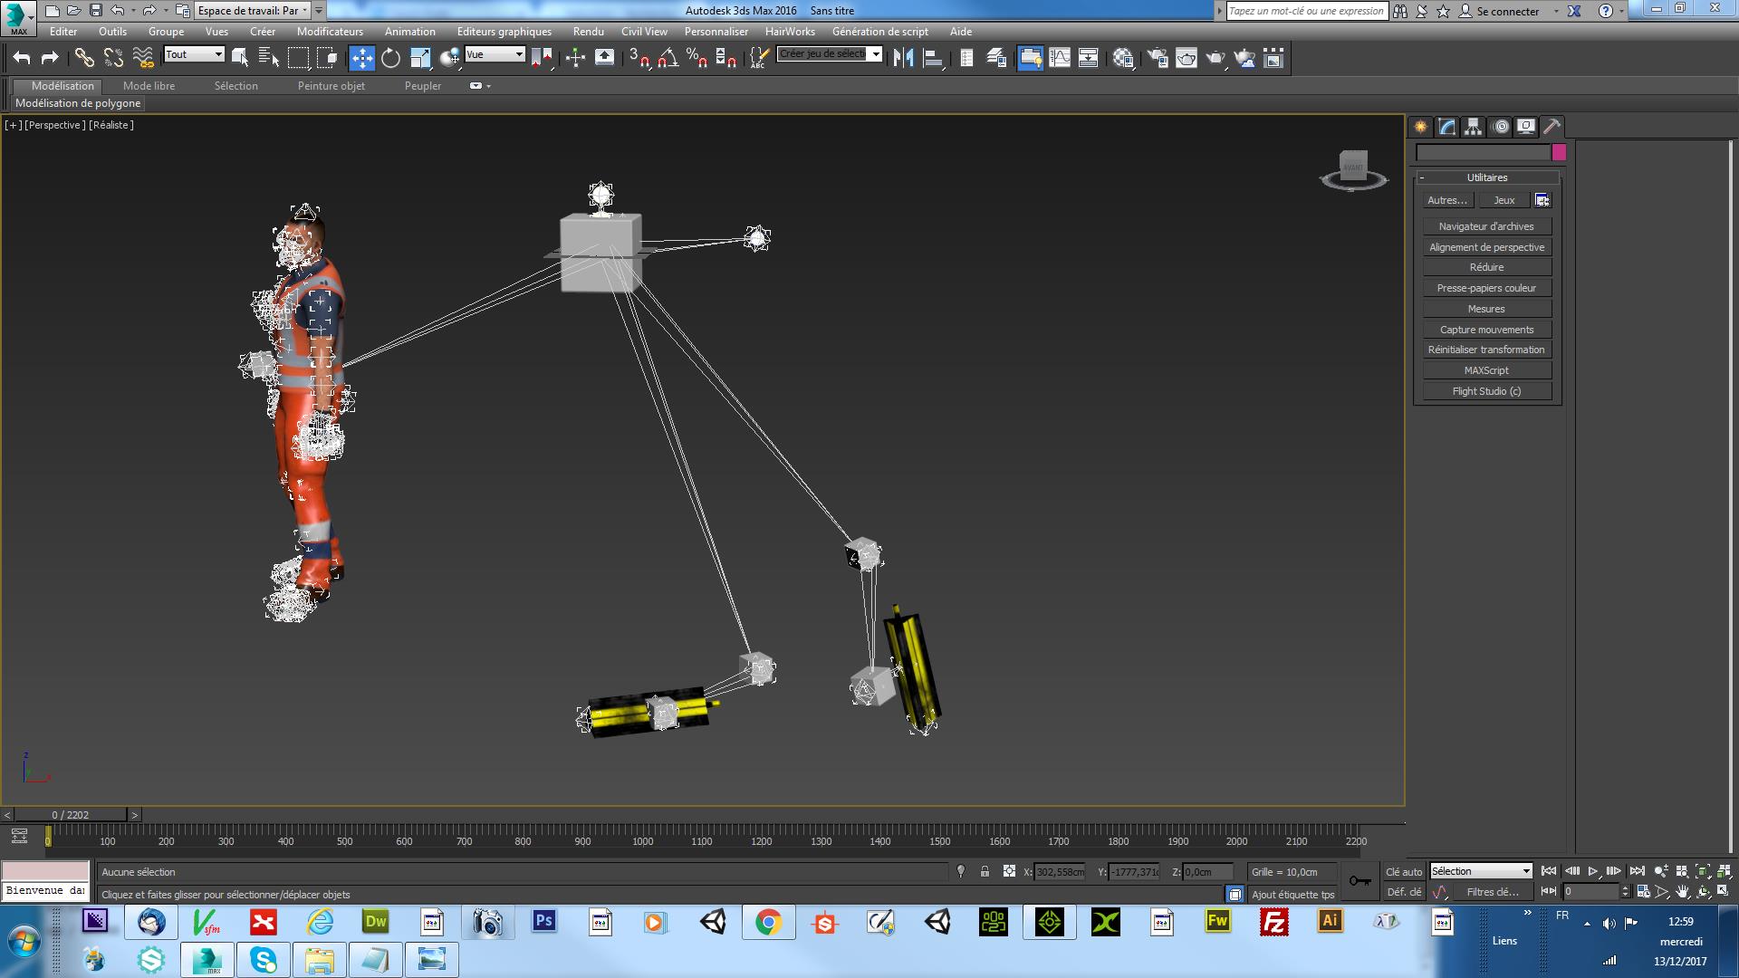This screenshot has height=978, width=1739.
Task: Open the Sélection key filter dropdown
Action: tap(1481, 871)
